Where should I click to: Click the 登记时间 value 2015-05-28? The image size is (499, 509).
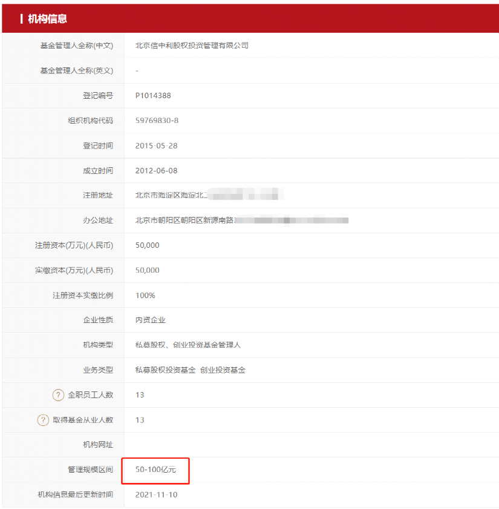[156, 146]
